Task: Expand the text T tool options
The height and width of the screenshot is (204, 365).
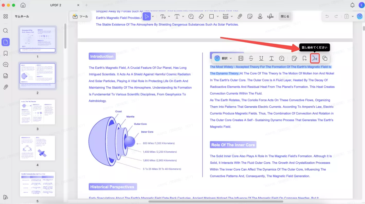Action: [x=183, y=16]
